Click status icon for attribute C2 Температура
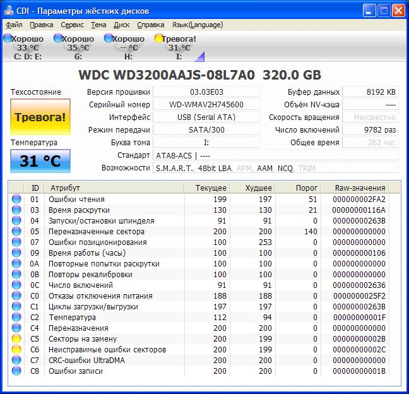This screenshot has height=394, width=409. click(16, 317)
